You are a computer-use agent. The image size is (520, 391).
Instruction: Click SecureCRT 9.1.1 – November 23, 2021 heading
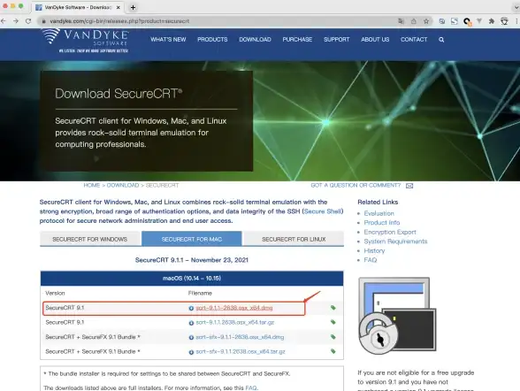click(192, 260)
